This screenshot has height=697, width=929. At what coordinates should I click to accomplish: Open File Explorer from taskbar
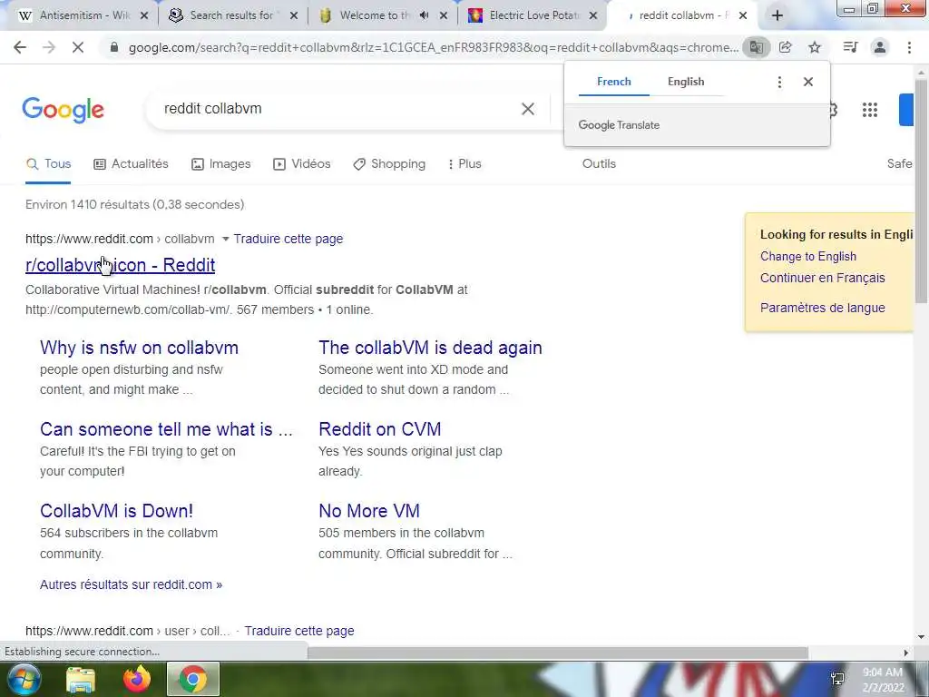click(x=81, y=679)
